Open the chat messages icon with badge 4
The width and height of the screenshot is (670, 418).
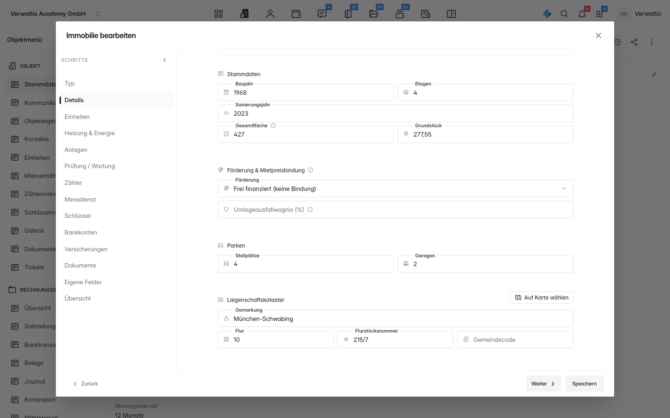coord(322,14)
